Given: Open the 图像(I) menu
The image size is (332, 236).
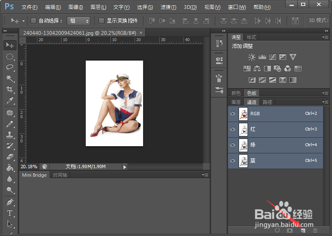Looking at the screenshot, I should [x=76, y=7].
